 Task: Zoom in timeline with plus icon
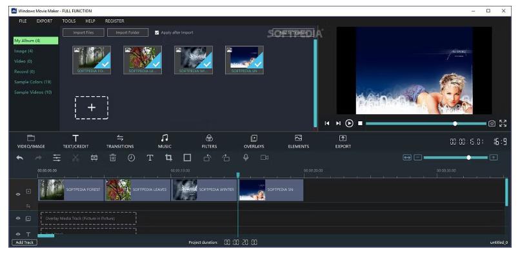pos(494,157)
